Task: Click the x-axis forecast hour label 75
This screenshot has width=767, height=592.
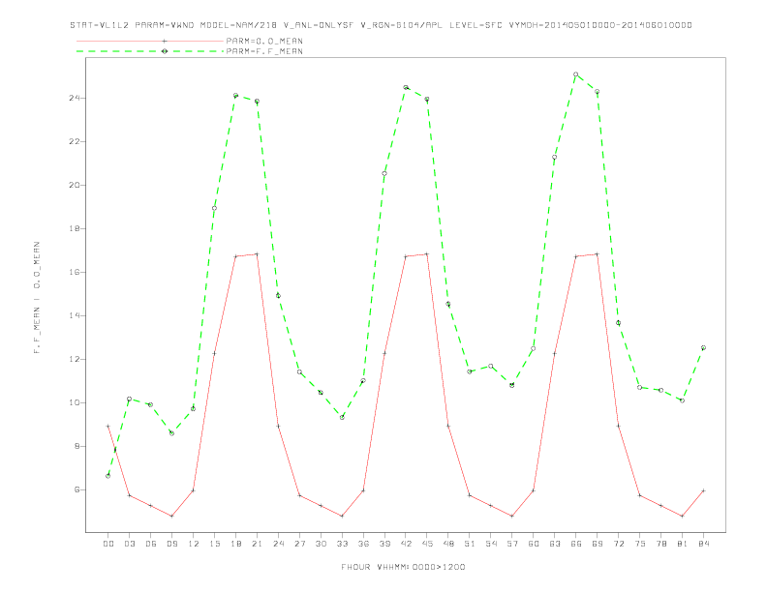Action: coord(640,544)
